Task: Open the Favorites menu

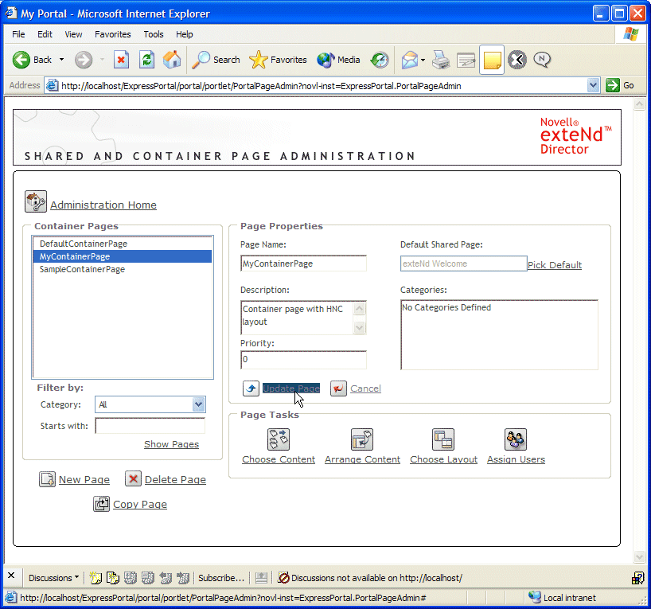Action: click(112, 34)
